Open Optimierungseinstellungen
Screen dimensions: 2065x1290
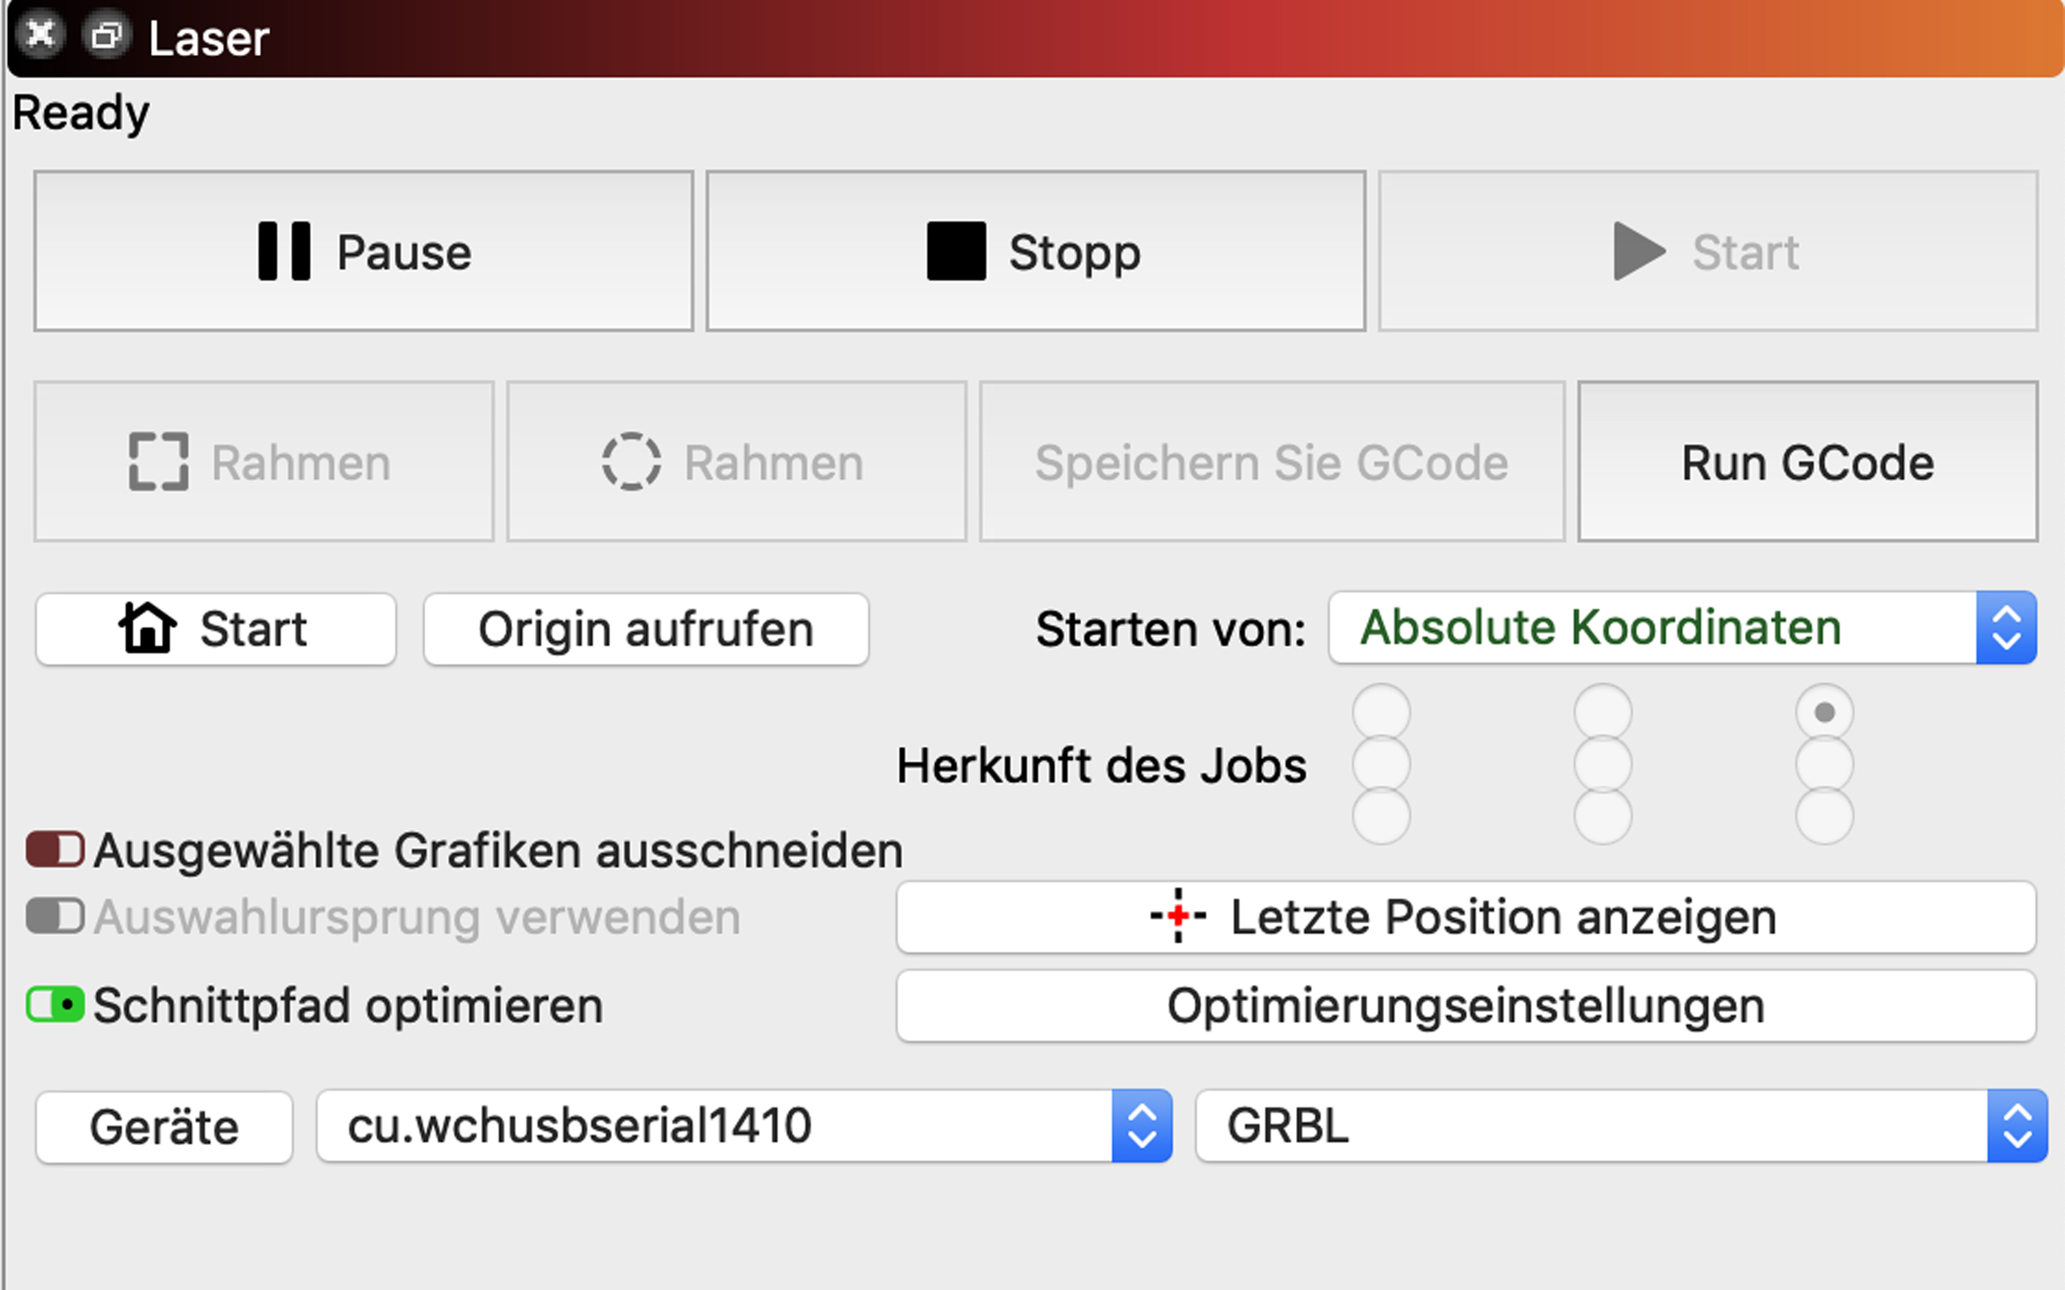click(1465, 1006)
